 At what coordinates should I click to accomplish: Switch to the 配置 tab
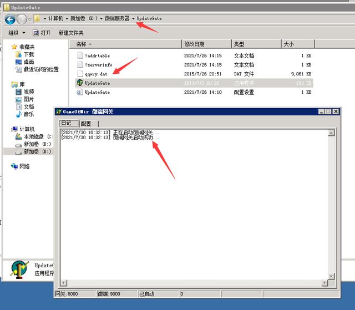click(86, 123)
